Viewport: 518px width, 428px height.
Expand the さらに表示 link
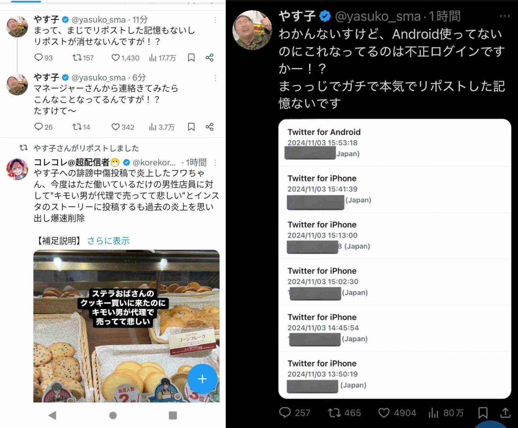pyautogui.click(x=108, y=241)
